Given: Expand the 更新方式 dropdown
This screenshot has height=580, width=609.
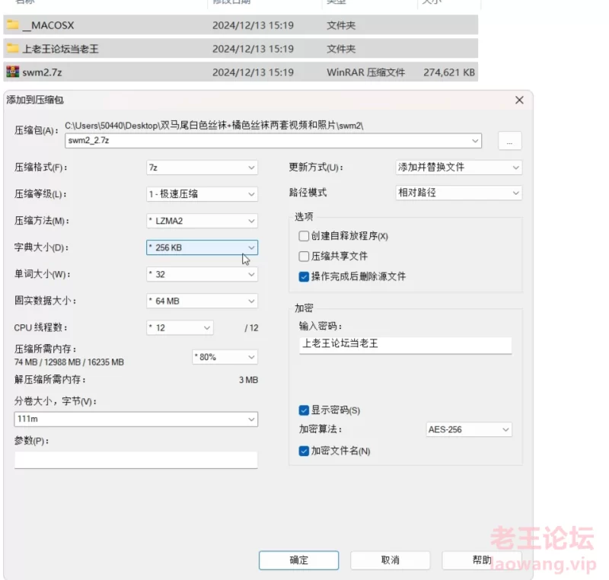Looking at the screenshot, I should coord(458,167).
